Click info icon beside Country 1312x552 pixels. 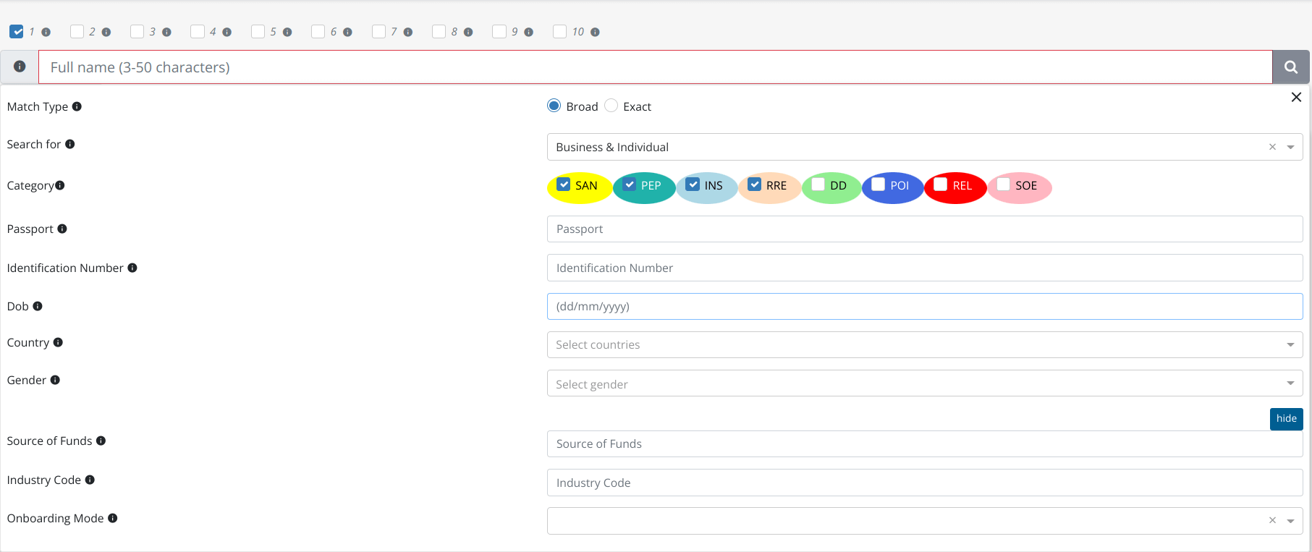pyautogui.click(x=58, y=342)
